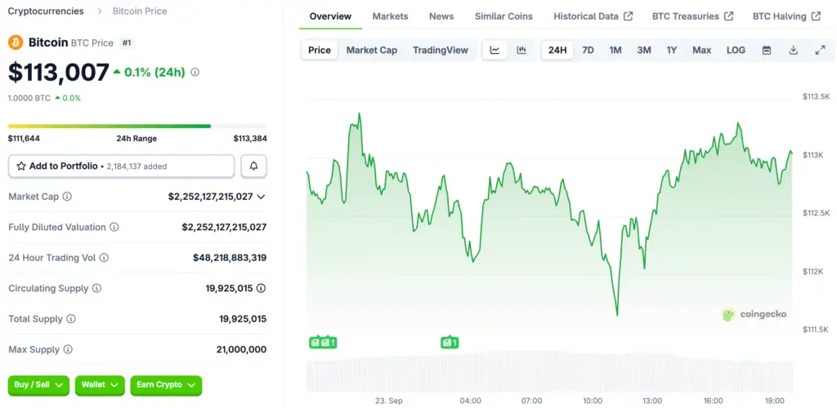837x408 pixels.
Task: Download the chart data
Action: [793, 50]
